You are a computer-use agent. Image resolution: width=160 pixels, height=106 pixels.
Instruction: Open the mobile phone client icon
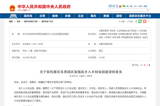coord(117,6)
